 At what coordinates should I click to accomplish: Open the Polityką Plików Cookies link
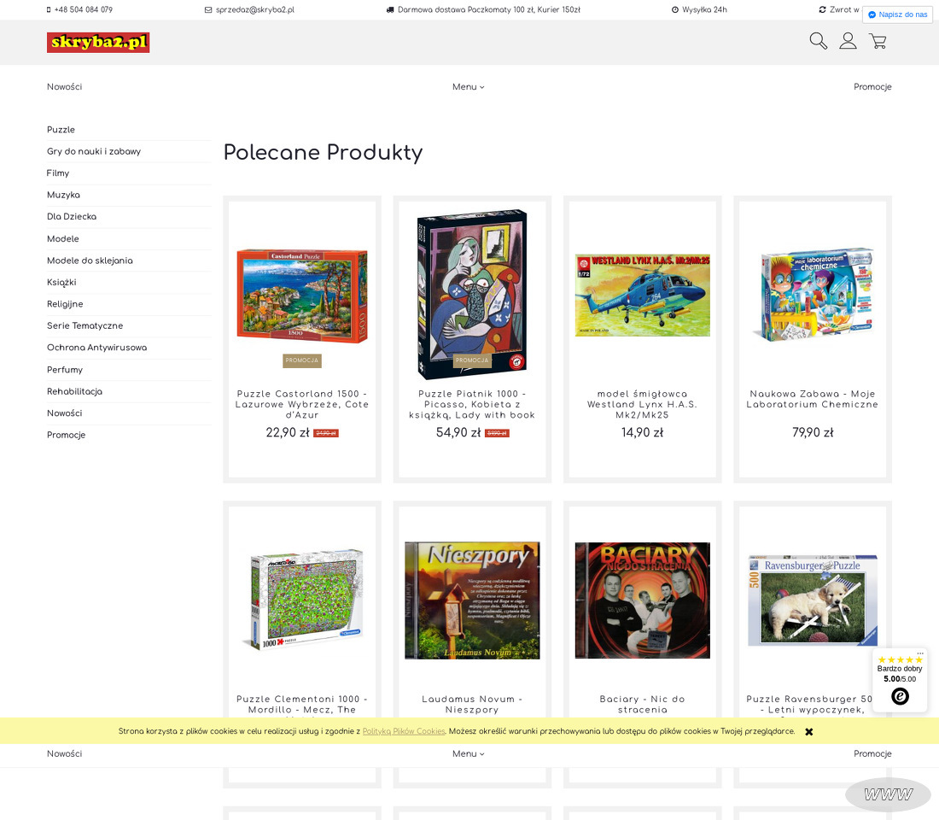pyautogui.click(x=404, y=731)
